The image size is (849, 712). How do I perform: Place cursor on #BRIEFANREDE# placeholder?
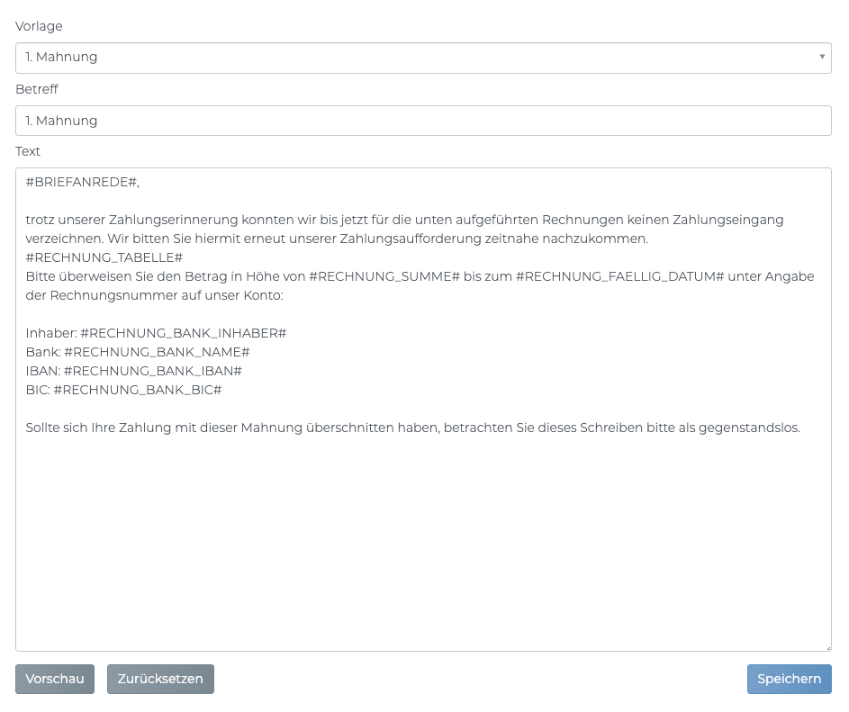81,183
